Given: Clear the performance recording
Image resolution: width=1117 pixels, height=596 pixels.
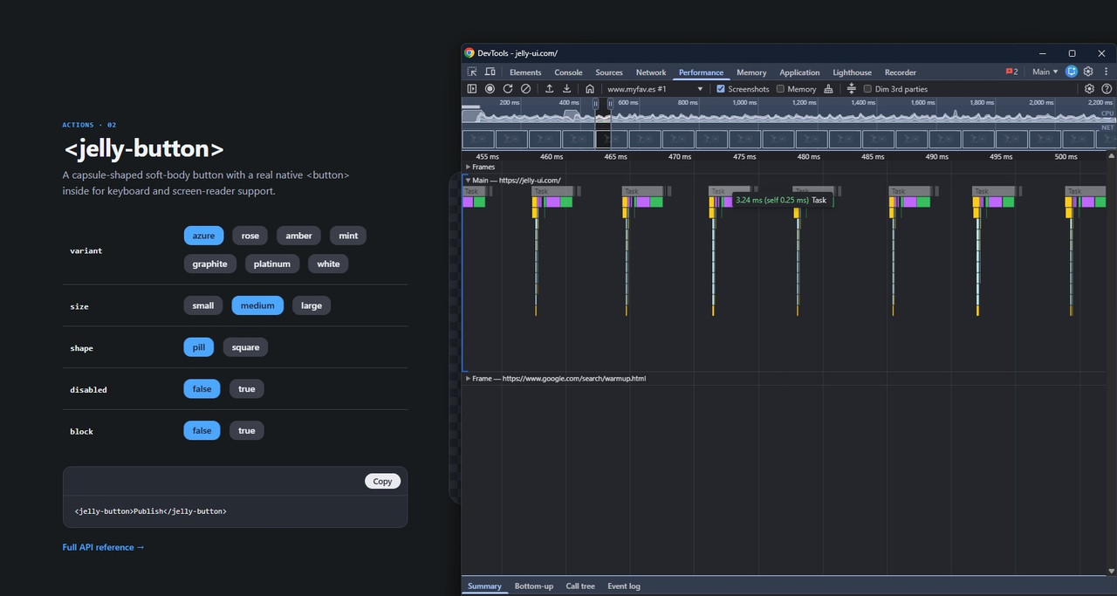Looking at the screenshot, I should 525,89.
